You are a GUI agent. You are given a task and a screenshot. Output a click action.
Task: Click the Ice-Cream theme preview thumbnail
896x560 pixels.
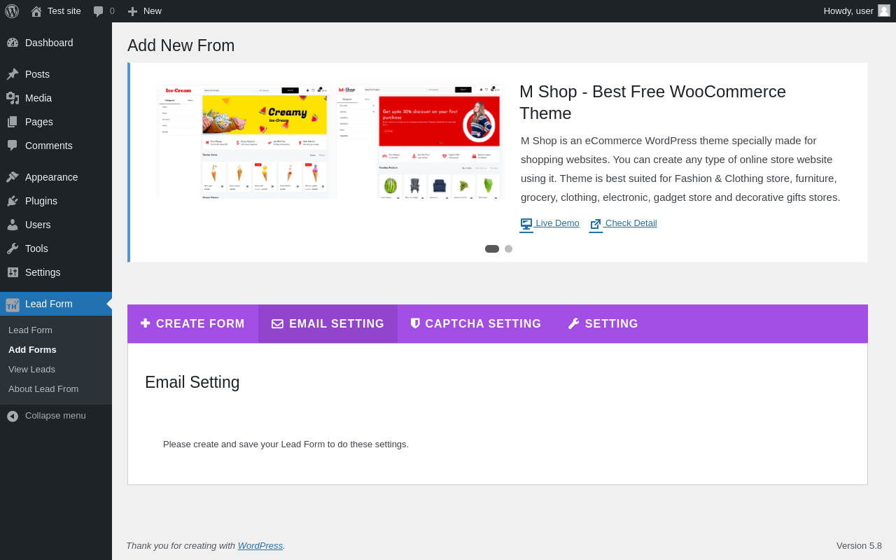244,142
